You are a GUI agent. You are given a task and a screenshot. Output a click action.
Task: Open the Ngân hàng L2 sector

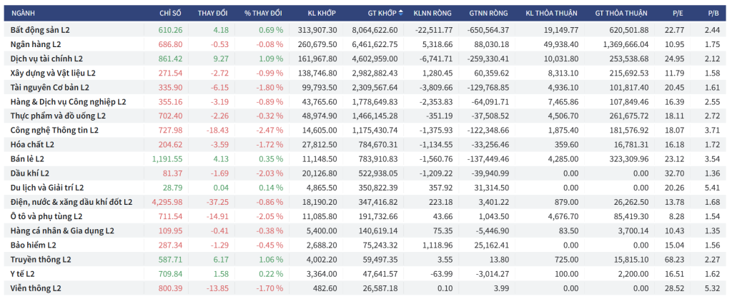click(x=37, y=44)
